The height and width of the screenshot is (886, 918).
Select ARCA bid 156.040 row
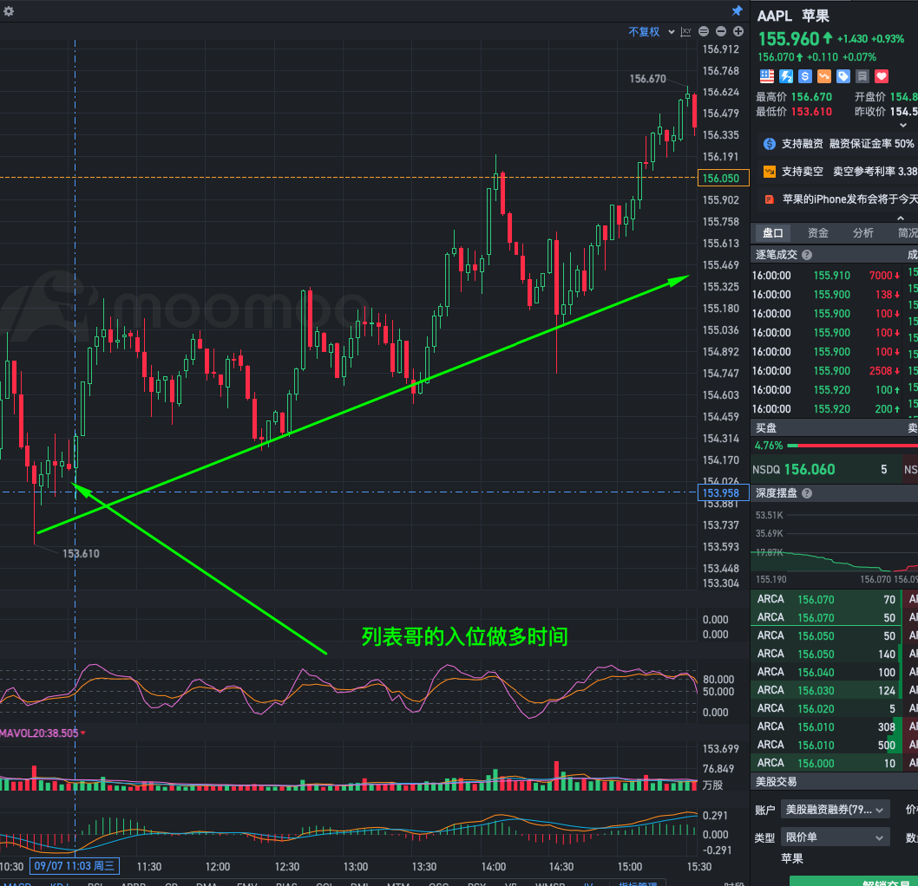point(825,673)
